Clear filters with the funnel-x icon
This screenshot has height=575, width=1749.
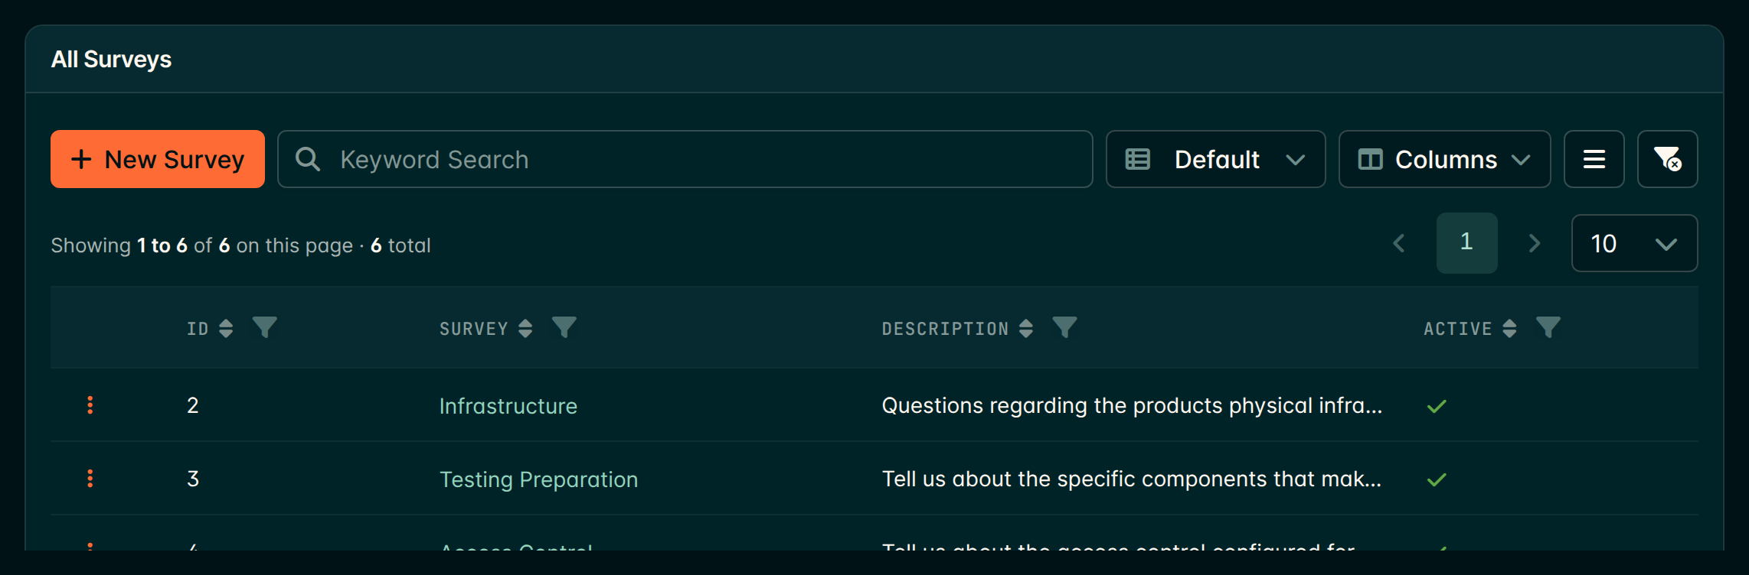tap(1667, 159)
